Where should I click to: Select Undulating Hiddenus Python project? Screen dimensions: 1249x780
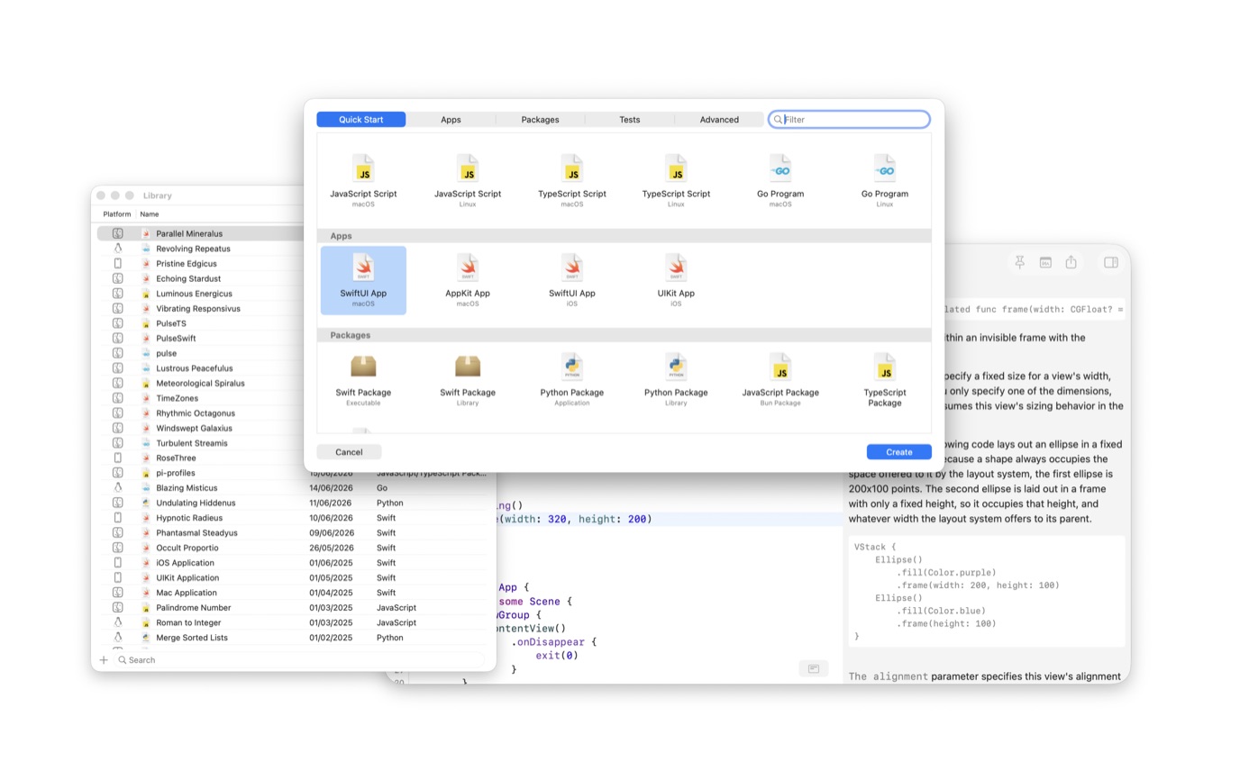click(x=293, y=503)
